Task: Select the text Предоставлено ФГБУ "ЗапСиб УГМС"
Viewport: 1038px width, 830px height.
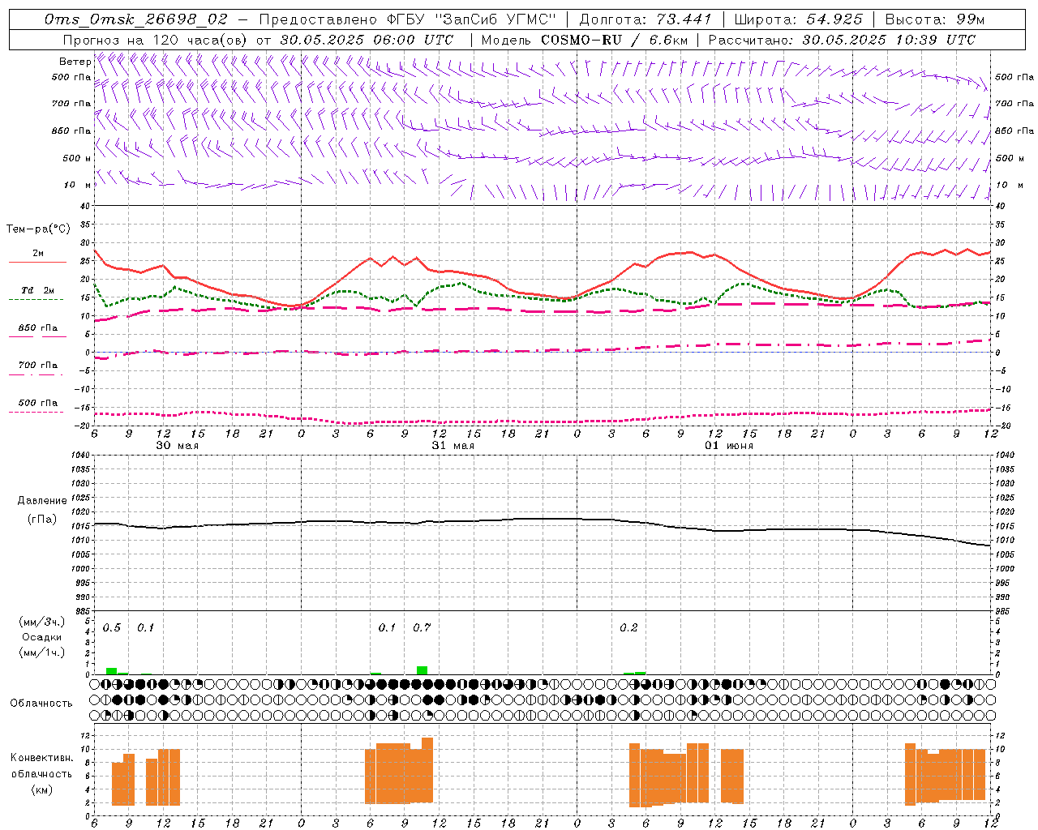Action: 407,19
